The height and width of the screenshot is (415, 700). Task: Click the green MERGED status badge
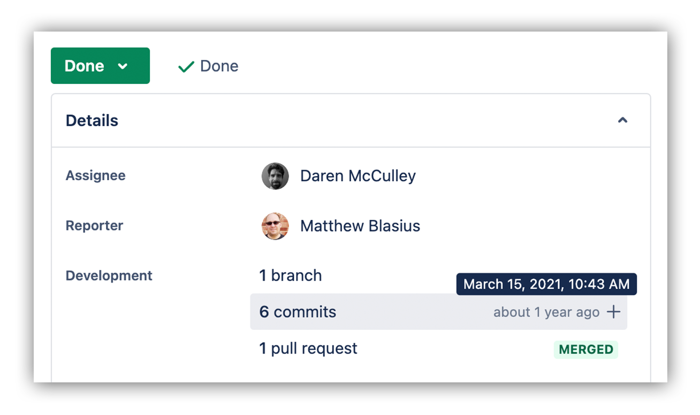pos(586,350)
